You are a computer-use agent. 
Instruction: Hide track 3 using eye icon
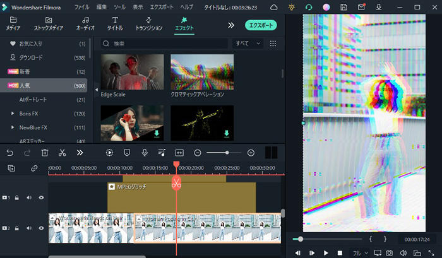[42, 197]
